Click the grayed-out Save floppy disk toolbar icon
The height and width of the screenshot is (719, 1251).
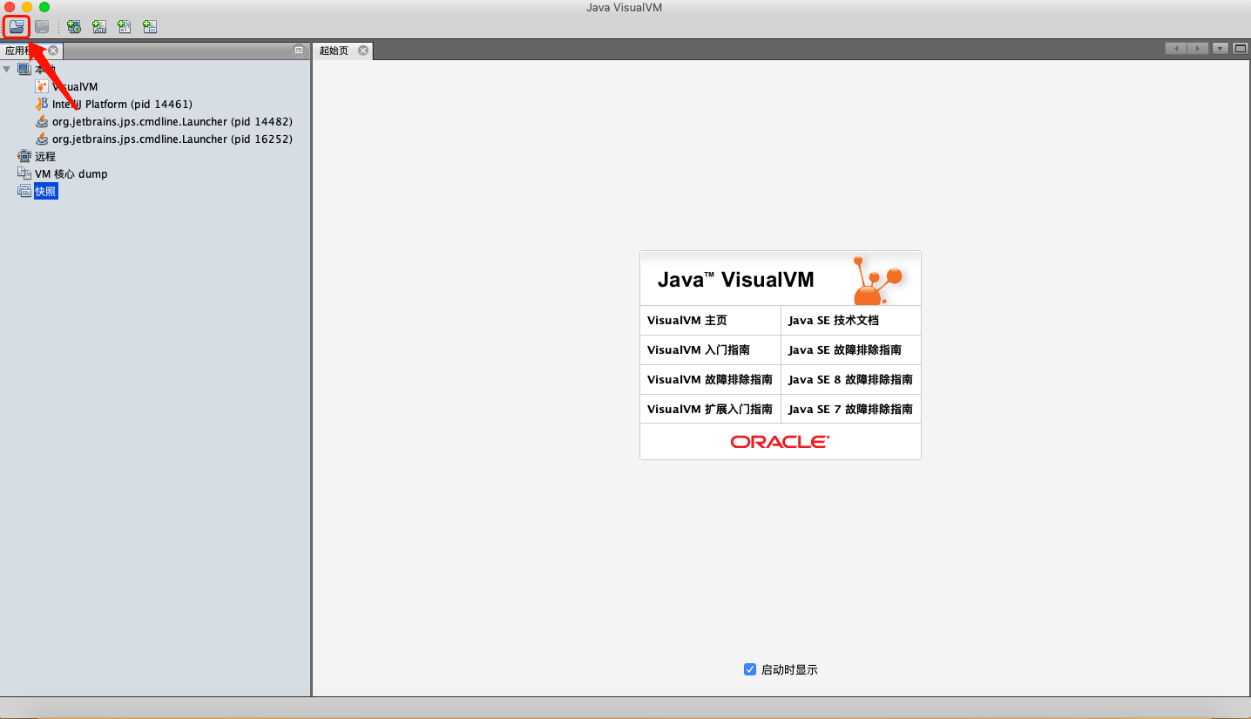41,27
